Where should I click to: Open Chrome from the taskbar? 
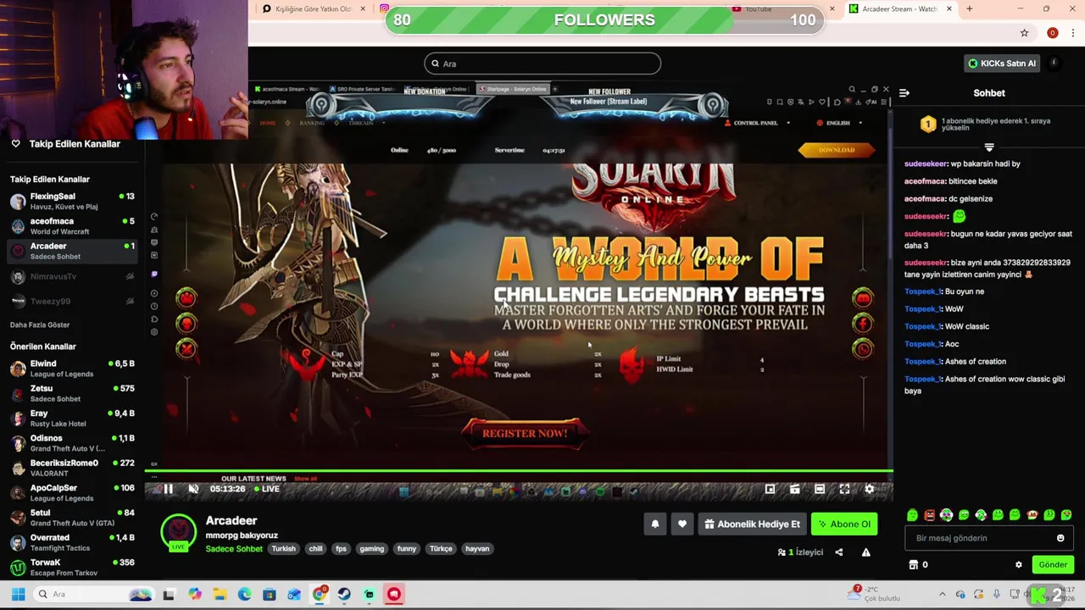click(320, 594)
